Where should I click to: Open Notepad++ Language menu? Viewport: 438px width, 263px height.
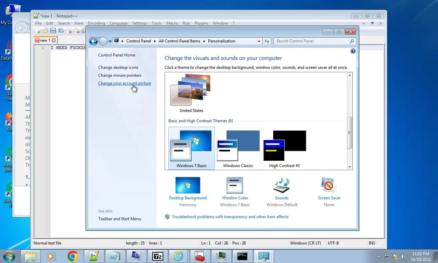119,23
